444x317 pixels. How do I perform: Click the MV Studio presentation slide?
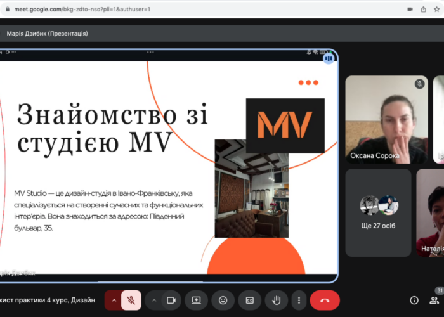[168, 166]
